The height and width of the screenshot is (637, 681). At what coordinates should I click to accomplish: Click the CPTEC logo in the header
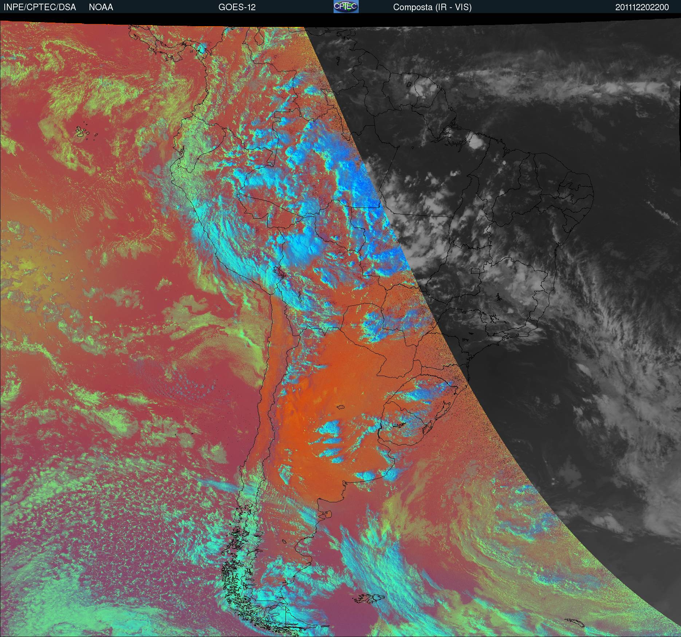(346, 7)
